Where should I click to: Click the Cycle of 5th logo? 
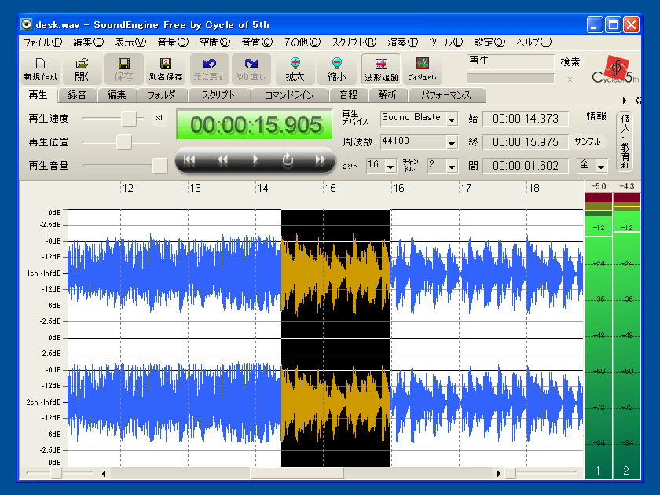coord(615,70)
